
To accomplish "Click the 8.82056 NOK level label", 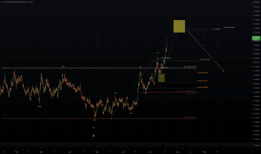I will pyautogui.click(x=205, y=59).
